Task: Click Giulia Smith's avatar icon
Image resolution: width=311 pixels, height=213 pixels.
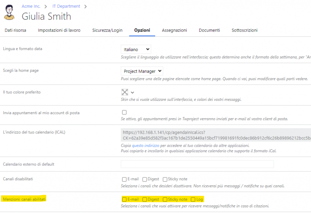Action: point(9,13)
